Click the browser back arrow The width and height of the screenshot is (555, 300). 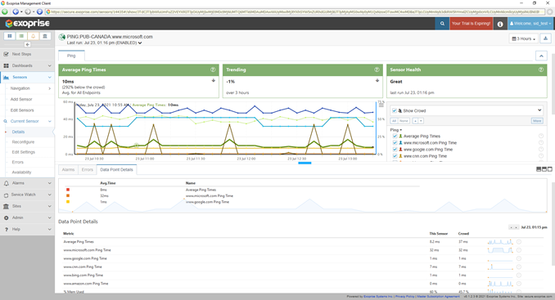tap(16, 11)
